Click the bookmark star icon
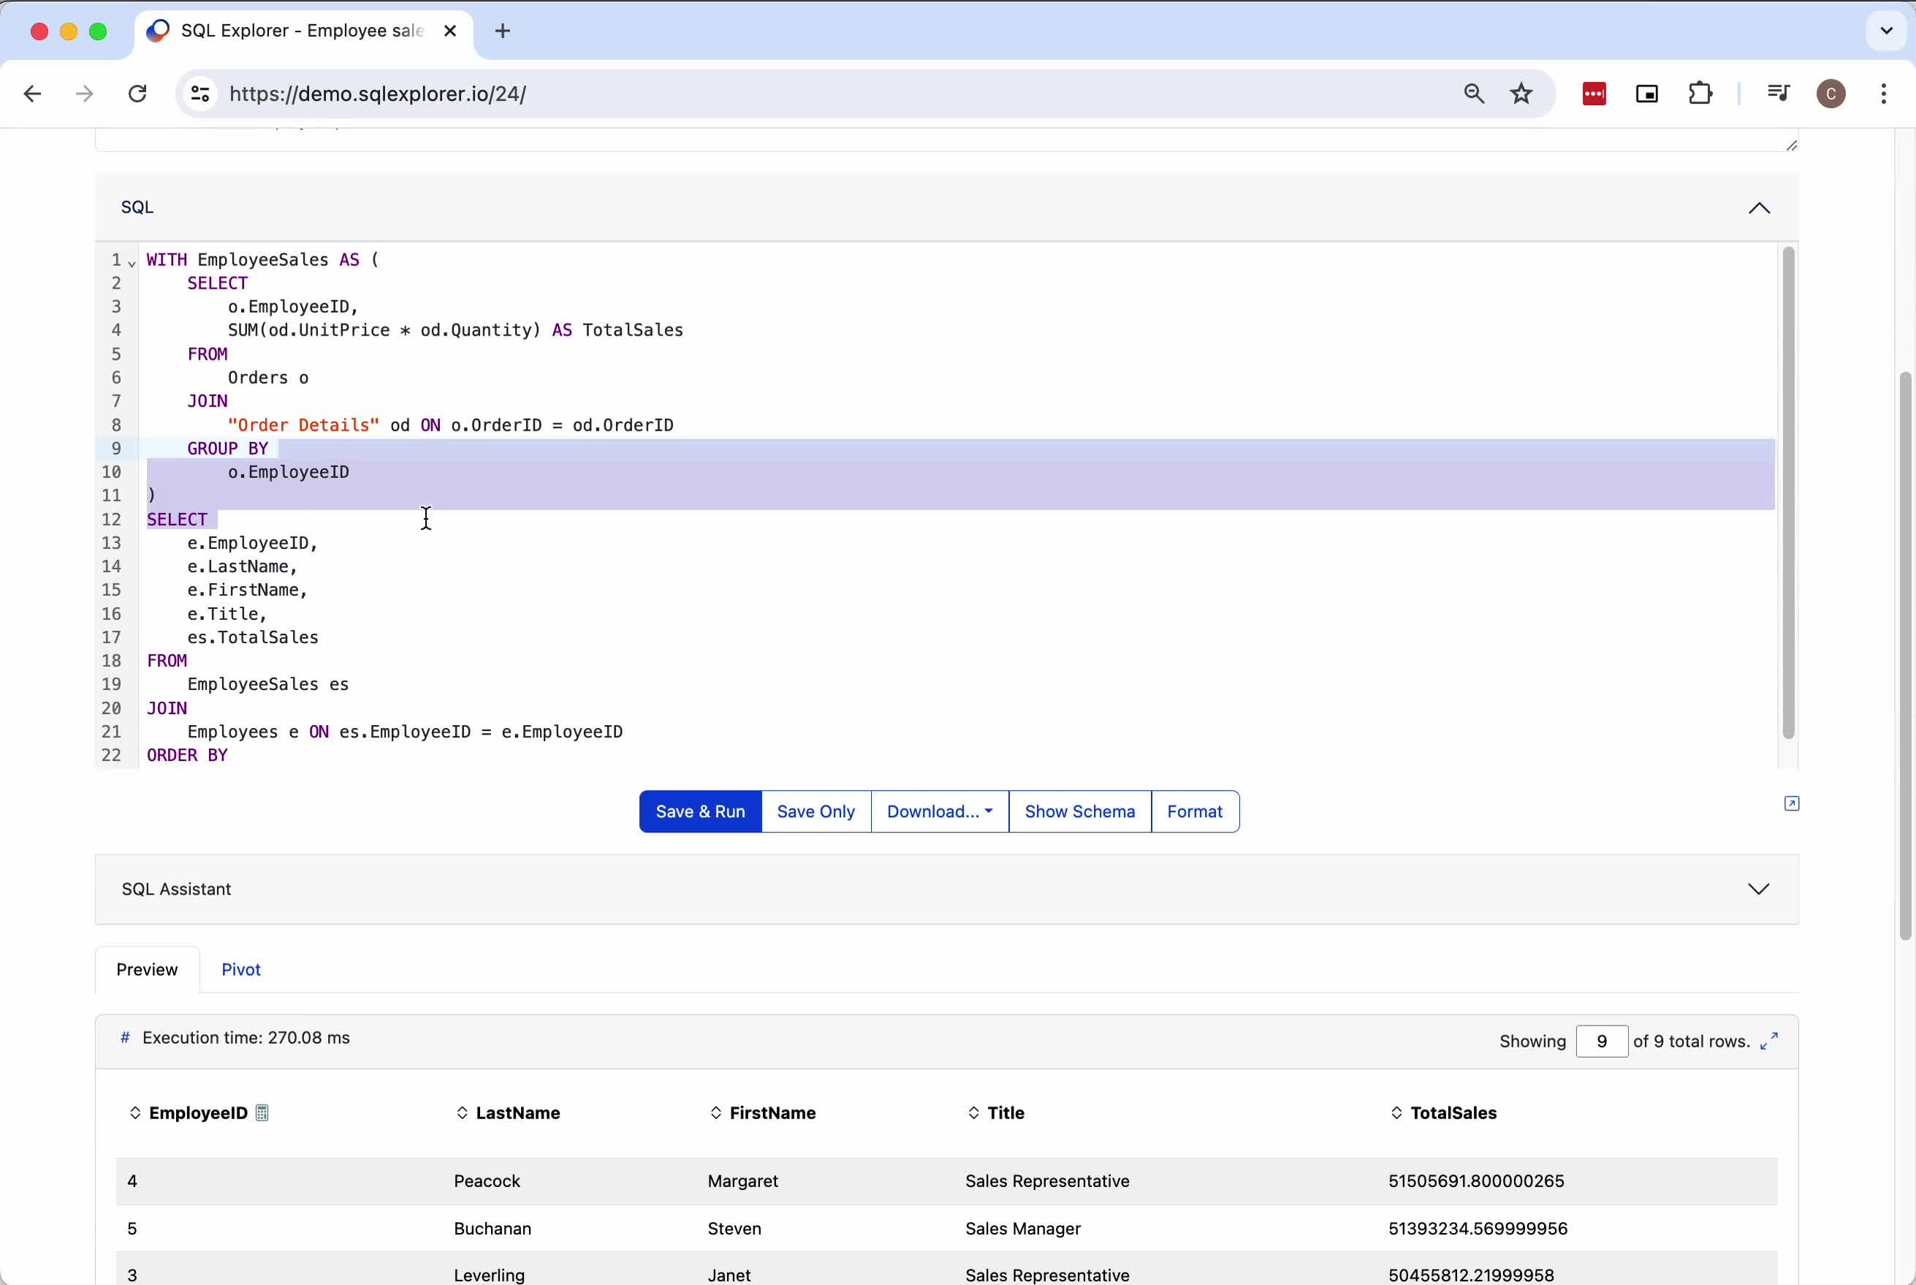Screen dimensions: 1916x1285 point(1521,94)
